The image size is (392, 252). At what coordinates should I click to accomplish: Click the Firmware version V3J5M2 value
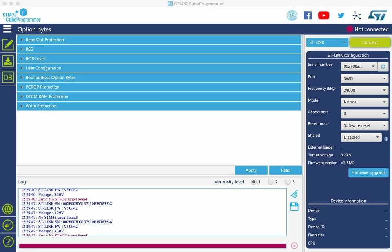click(x=348, y=163)
